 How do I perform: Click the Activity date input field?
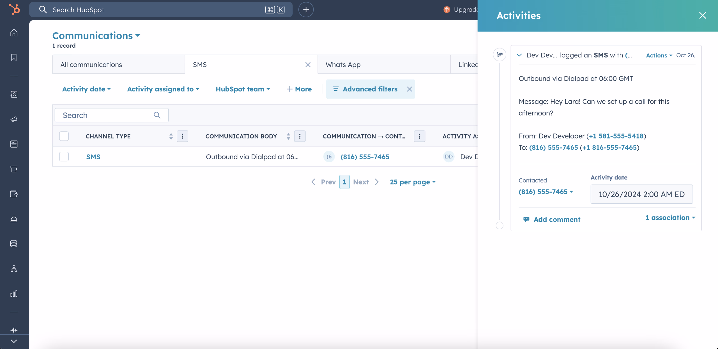641,194
